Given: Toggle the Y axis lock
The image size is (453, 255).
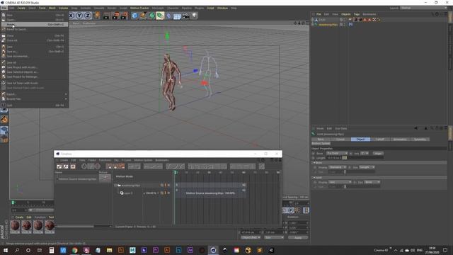Looking at the screenshot, I should pyautogui.click(x=79, y=16).
